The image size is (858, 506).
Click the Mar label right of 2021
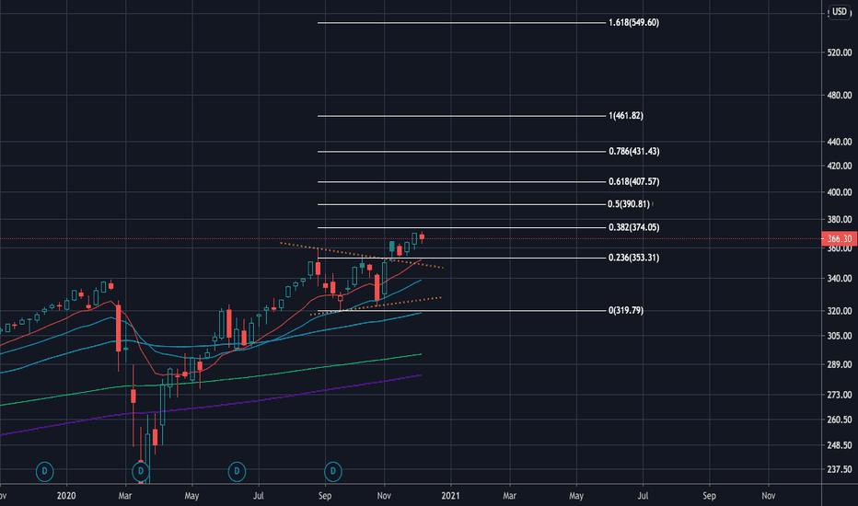coord(509,496)
